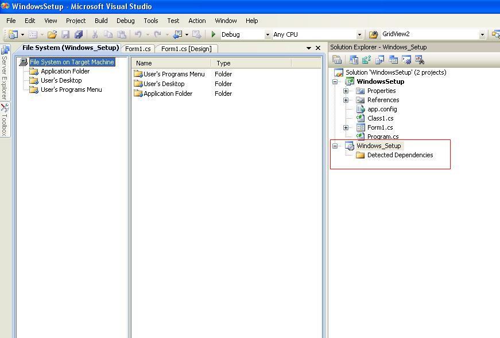Viewport: 500px width, 338px height.
Task: Select app.config in Solution Explorer
Action: click(382, 109)
